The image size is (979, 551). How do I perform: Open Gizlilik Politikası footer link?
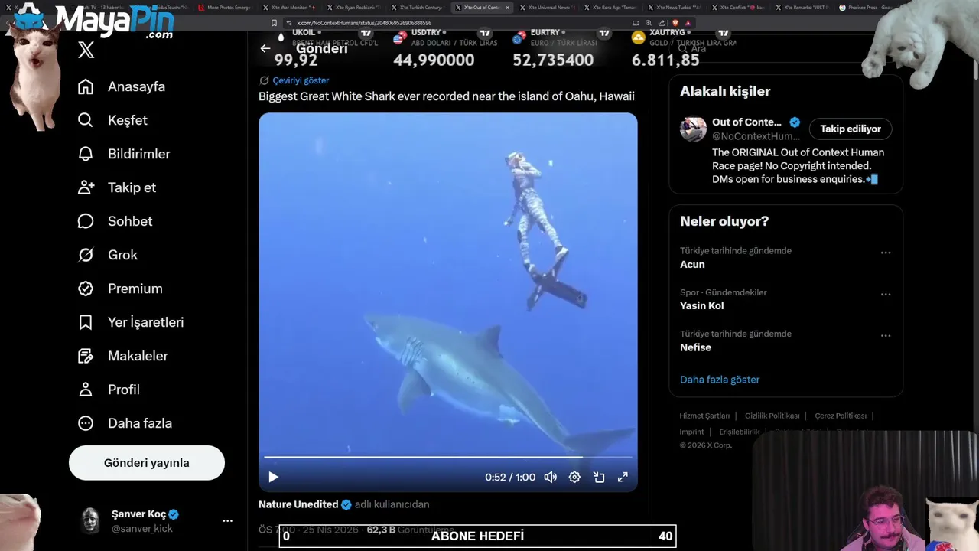(772, 416)
